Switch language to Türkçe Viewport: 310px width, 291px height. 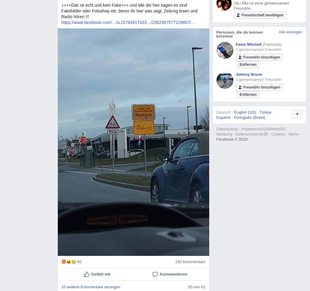[x=265, y=112]
